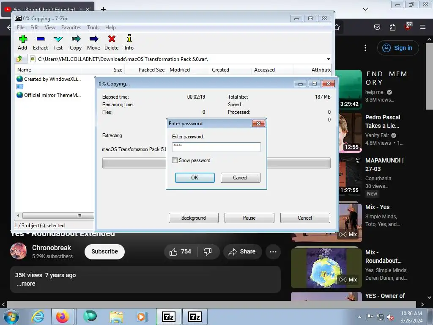
Task: Sort by the Created column header
Action: click(220, 70)
